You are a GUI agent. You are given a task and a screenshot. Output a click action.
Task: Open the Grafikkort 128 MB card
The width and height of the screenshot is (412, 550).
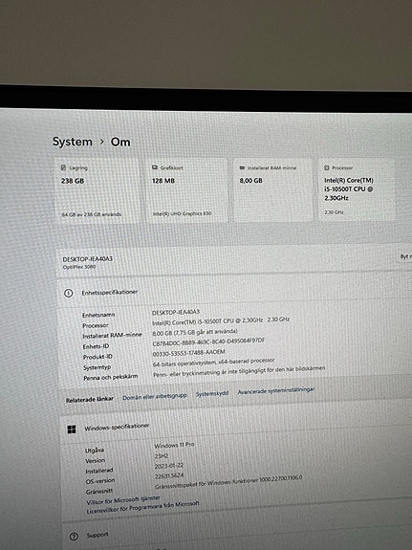pyautogui.click(x=186, y=189)
